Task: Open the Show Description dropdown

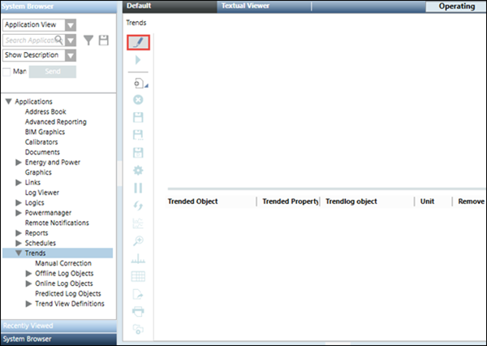Action: coord(71,55)
